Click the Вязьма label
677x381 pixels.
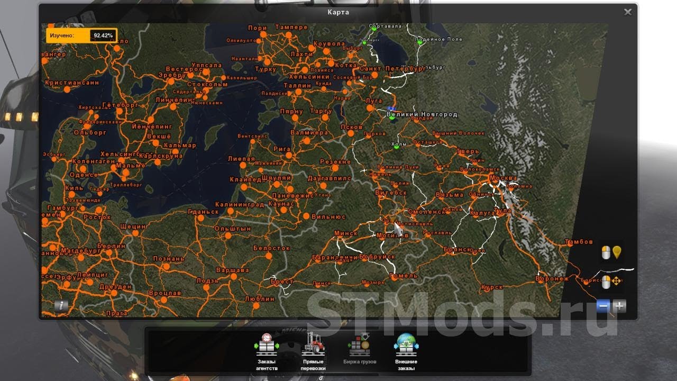tap(450, 195)
